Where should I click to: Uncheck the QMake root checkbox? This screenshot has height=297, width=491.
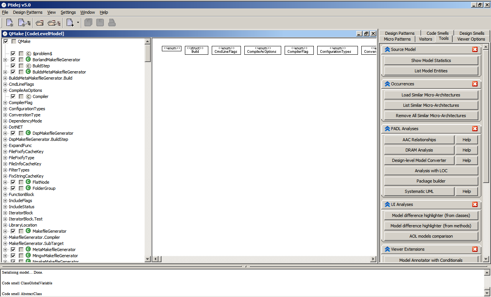pyautogui.click(x=5, y=41)
